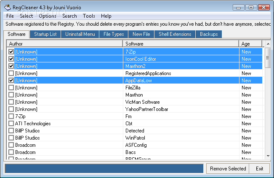274x178 pixels.
Task: Select the WinPatrol software name
Action: pos(135,138)
